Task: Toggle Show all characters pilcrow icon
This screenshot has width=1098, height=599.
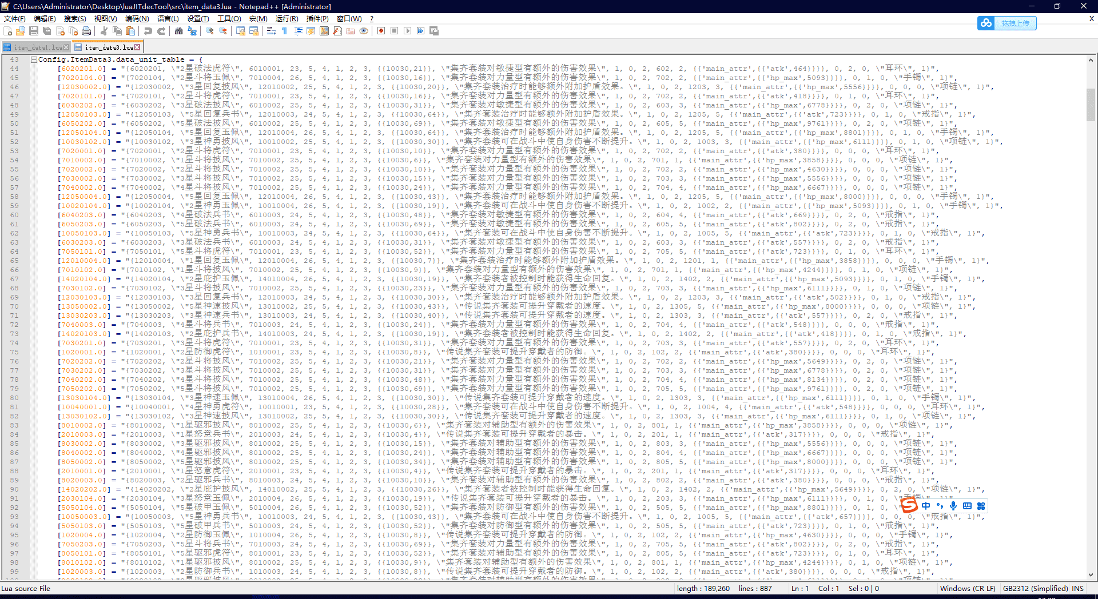Action: click(285, 31)
